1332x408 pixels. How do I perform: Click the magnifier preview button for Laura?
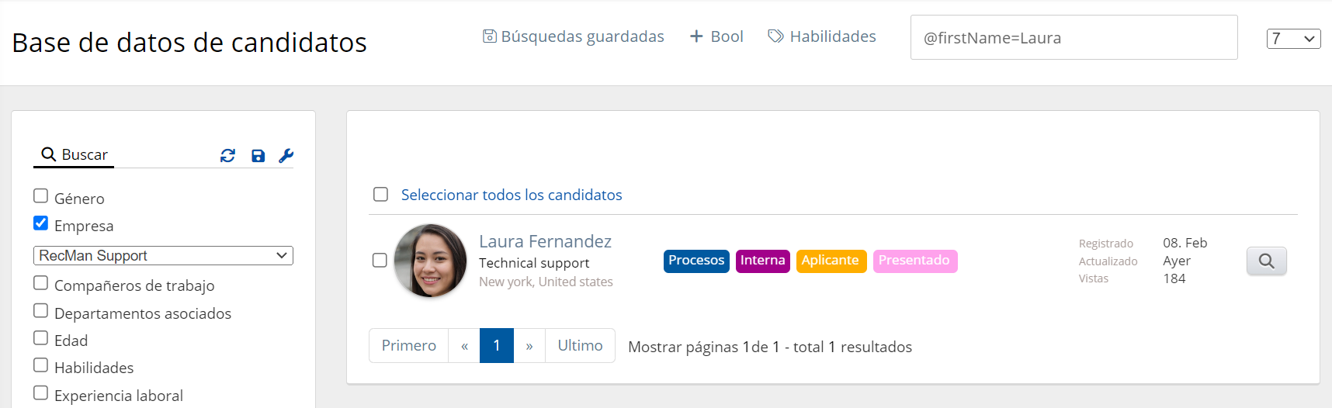[1266, 261]
